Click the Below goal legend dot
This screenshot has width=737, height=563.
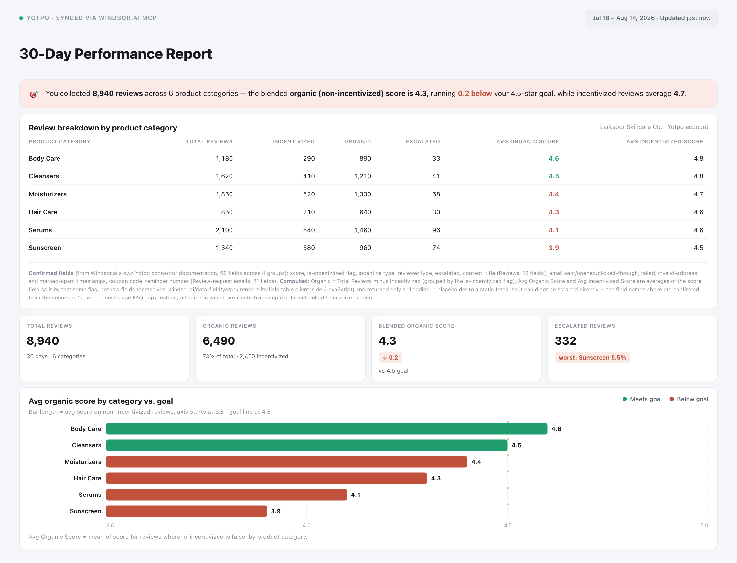(672, 399)
